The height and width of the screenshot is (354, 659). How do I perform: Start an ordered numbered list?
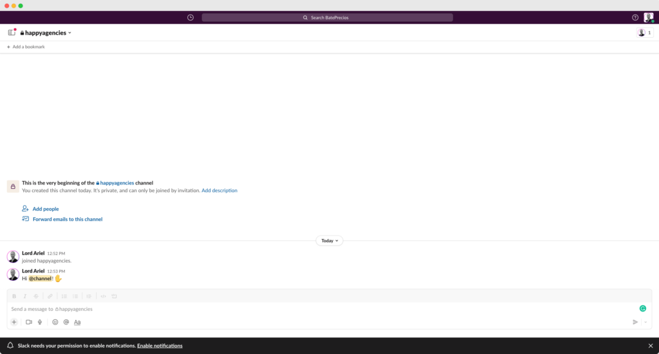[x=64, y=296]
